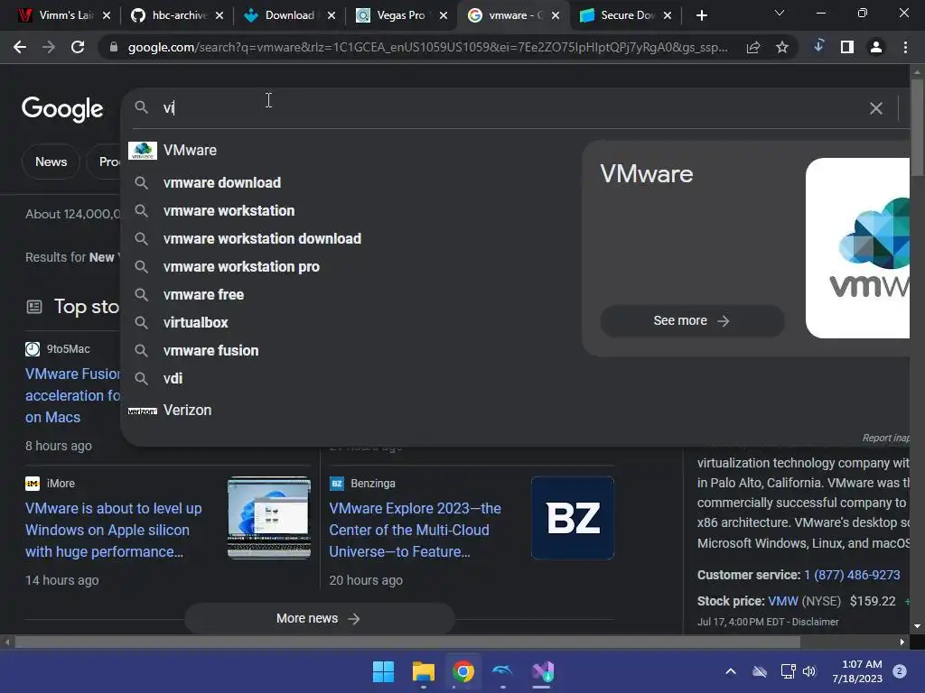Click the VMware logo image

click(x=858, y=248)
